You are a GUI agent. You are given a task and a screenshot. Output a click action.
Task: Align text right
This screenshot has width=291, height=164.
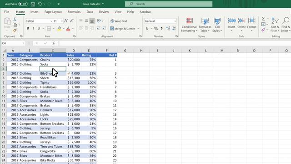92,28
